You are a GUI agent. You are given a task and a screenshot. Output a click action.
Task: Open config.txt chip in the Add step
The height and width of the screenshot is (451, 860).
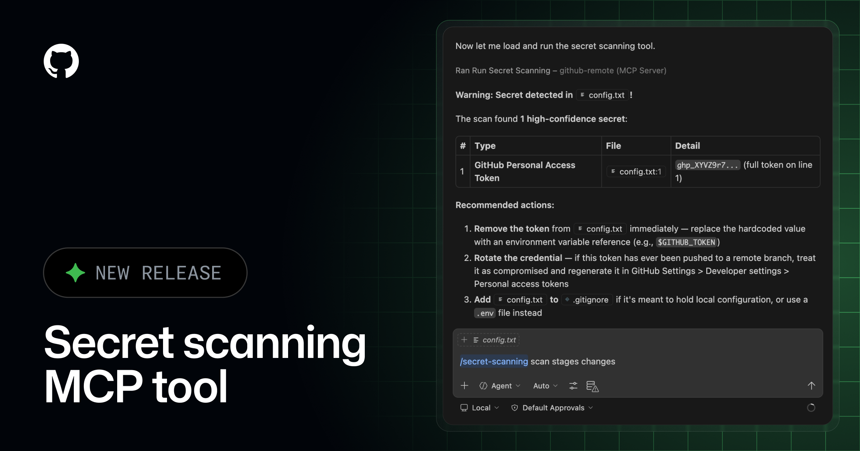pyautogui.click(x=520, y=300)
